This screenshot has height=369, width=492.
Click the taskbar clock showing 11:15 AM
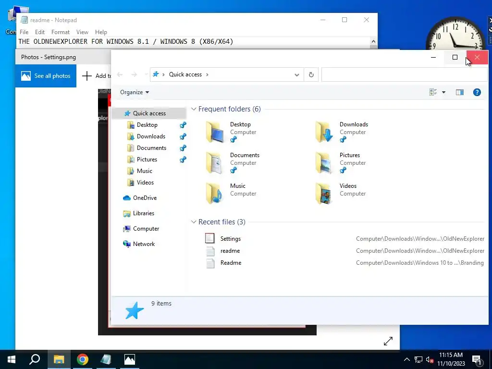(x=451, y=359)
